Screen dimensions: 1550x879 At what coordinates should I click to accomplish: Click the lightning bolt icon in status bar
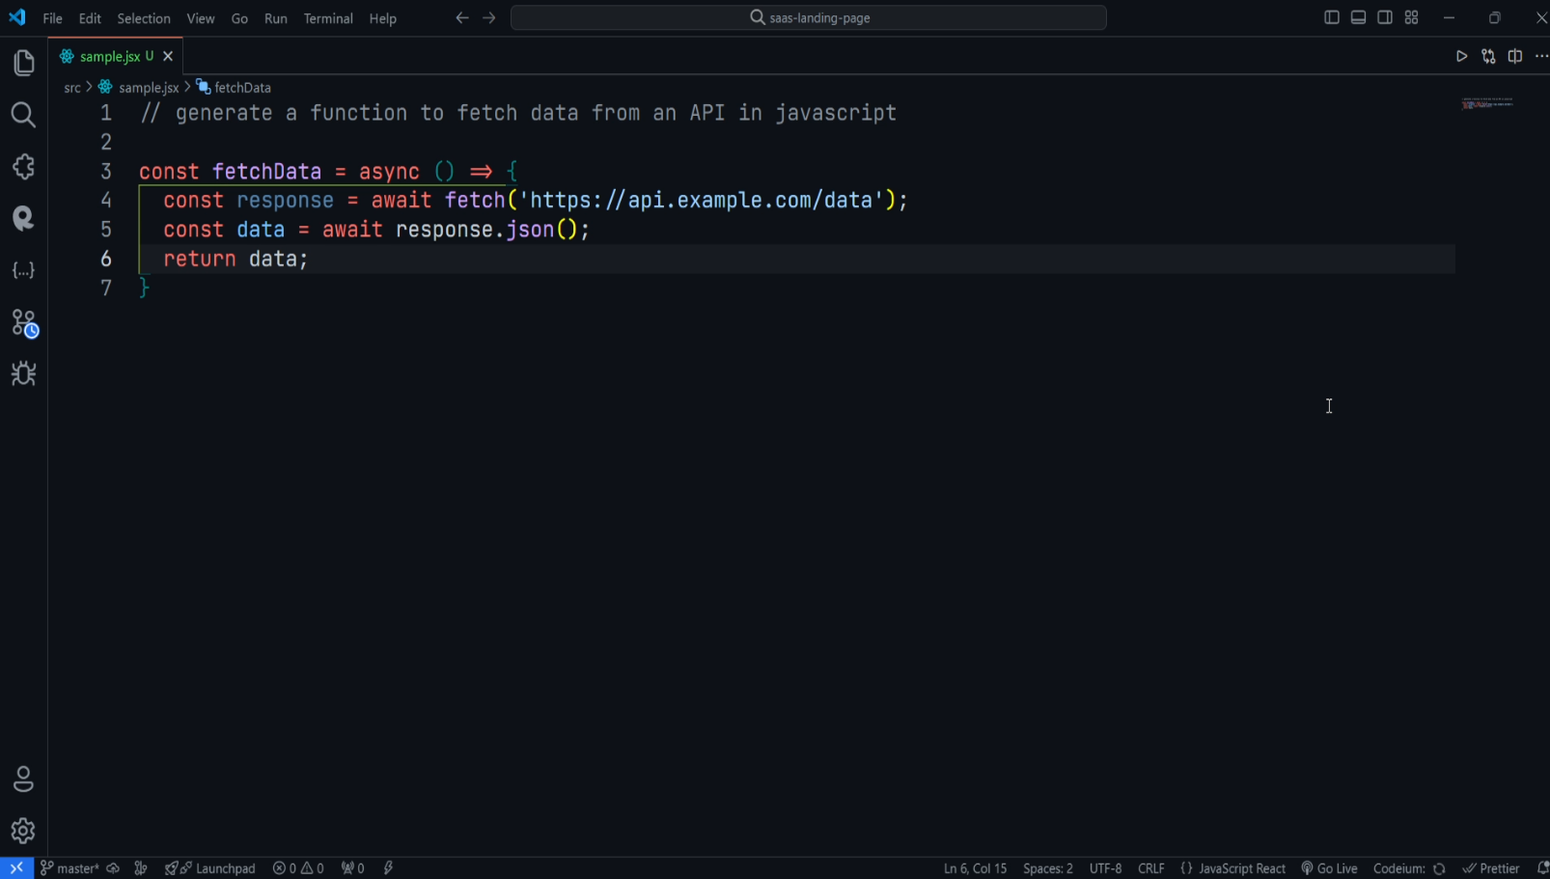(x=389, y=868)
